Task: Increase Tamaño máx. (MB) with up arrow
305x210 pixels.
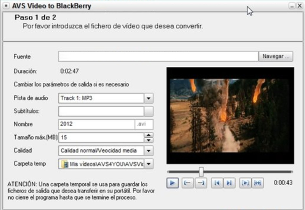Action: [149, 135]
